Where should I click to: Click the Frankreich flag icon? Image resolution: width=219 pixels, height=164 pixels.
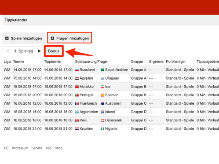pyautogui.click(x=77, y=104)
